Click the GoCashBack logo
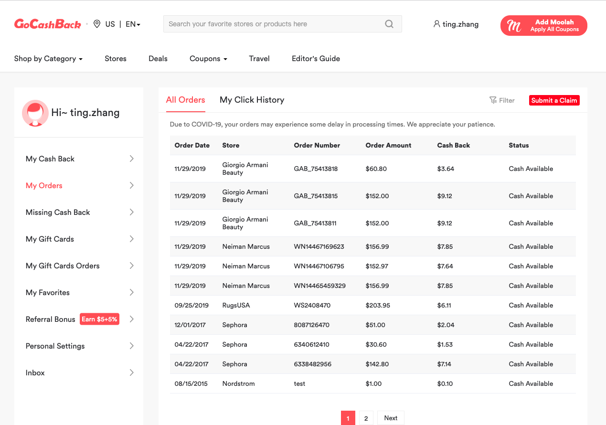 point(48,24)
